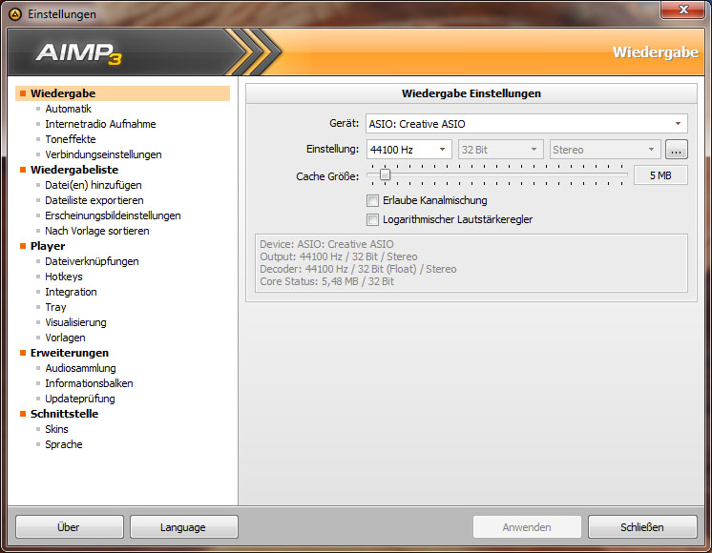
Task: Select the Player category
Action: coord(48,246)
